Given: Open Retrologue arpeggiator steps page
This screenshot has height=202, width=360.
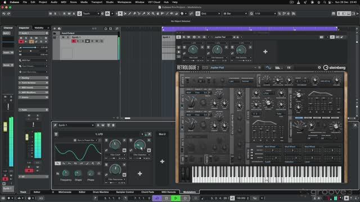Looking at the screenshot, I should click(x=278, y=67).
